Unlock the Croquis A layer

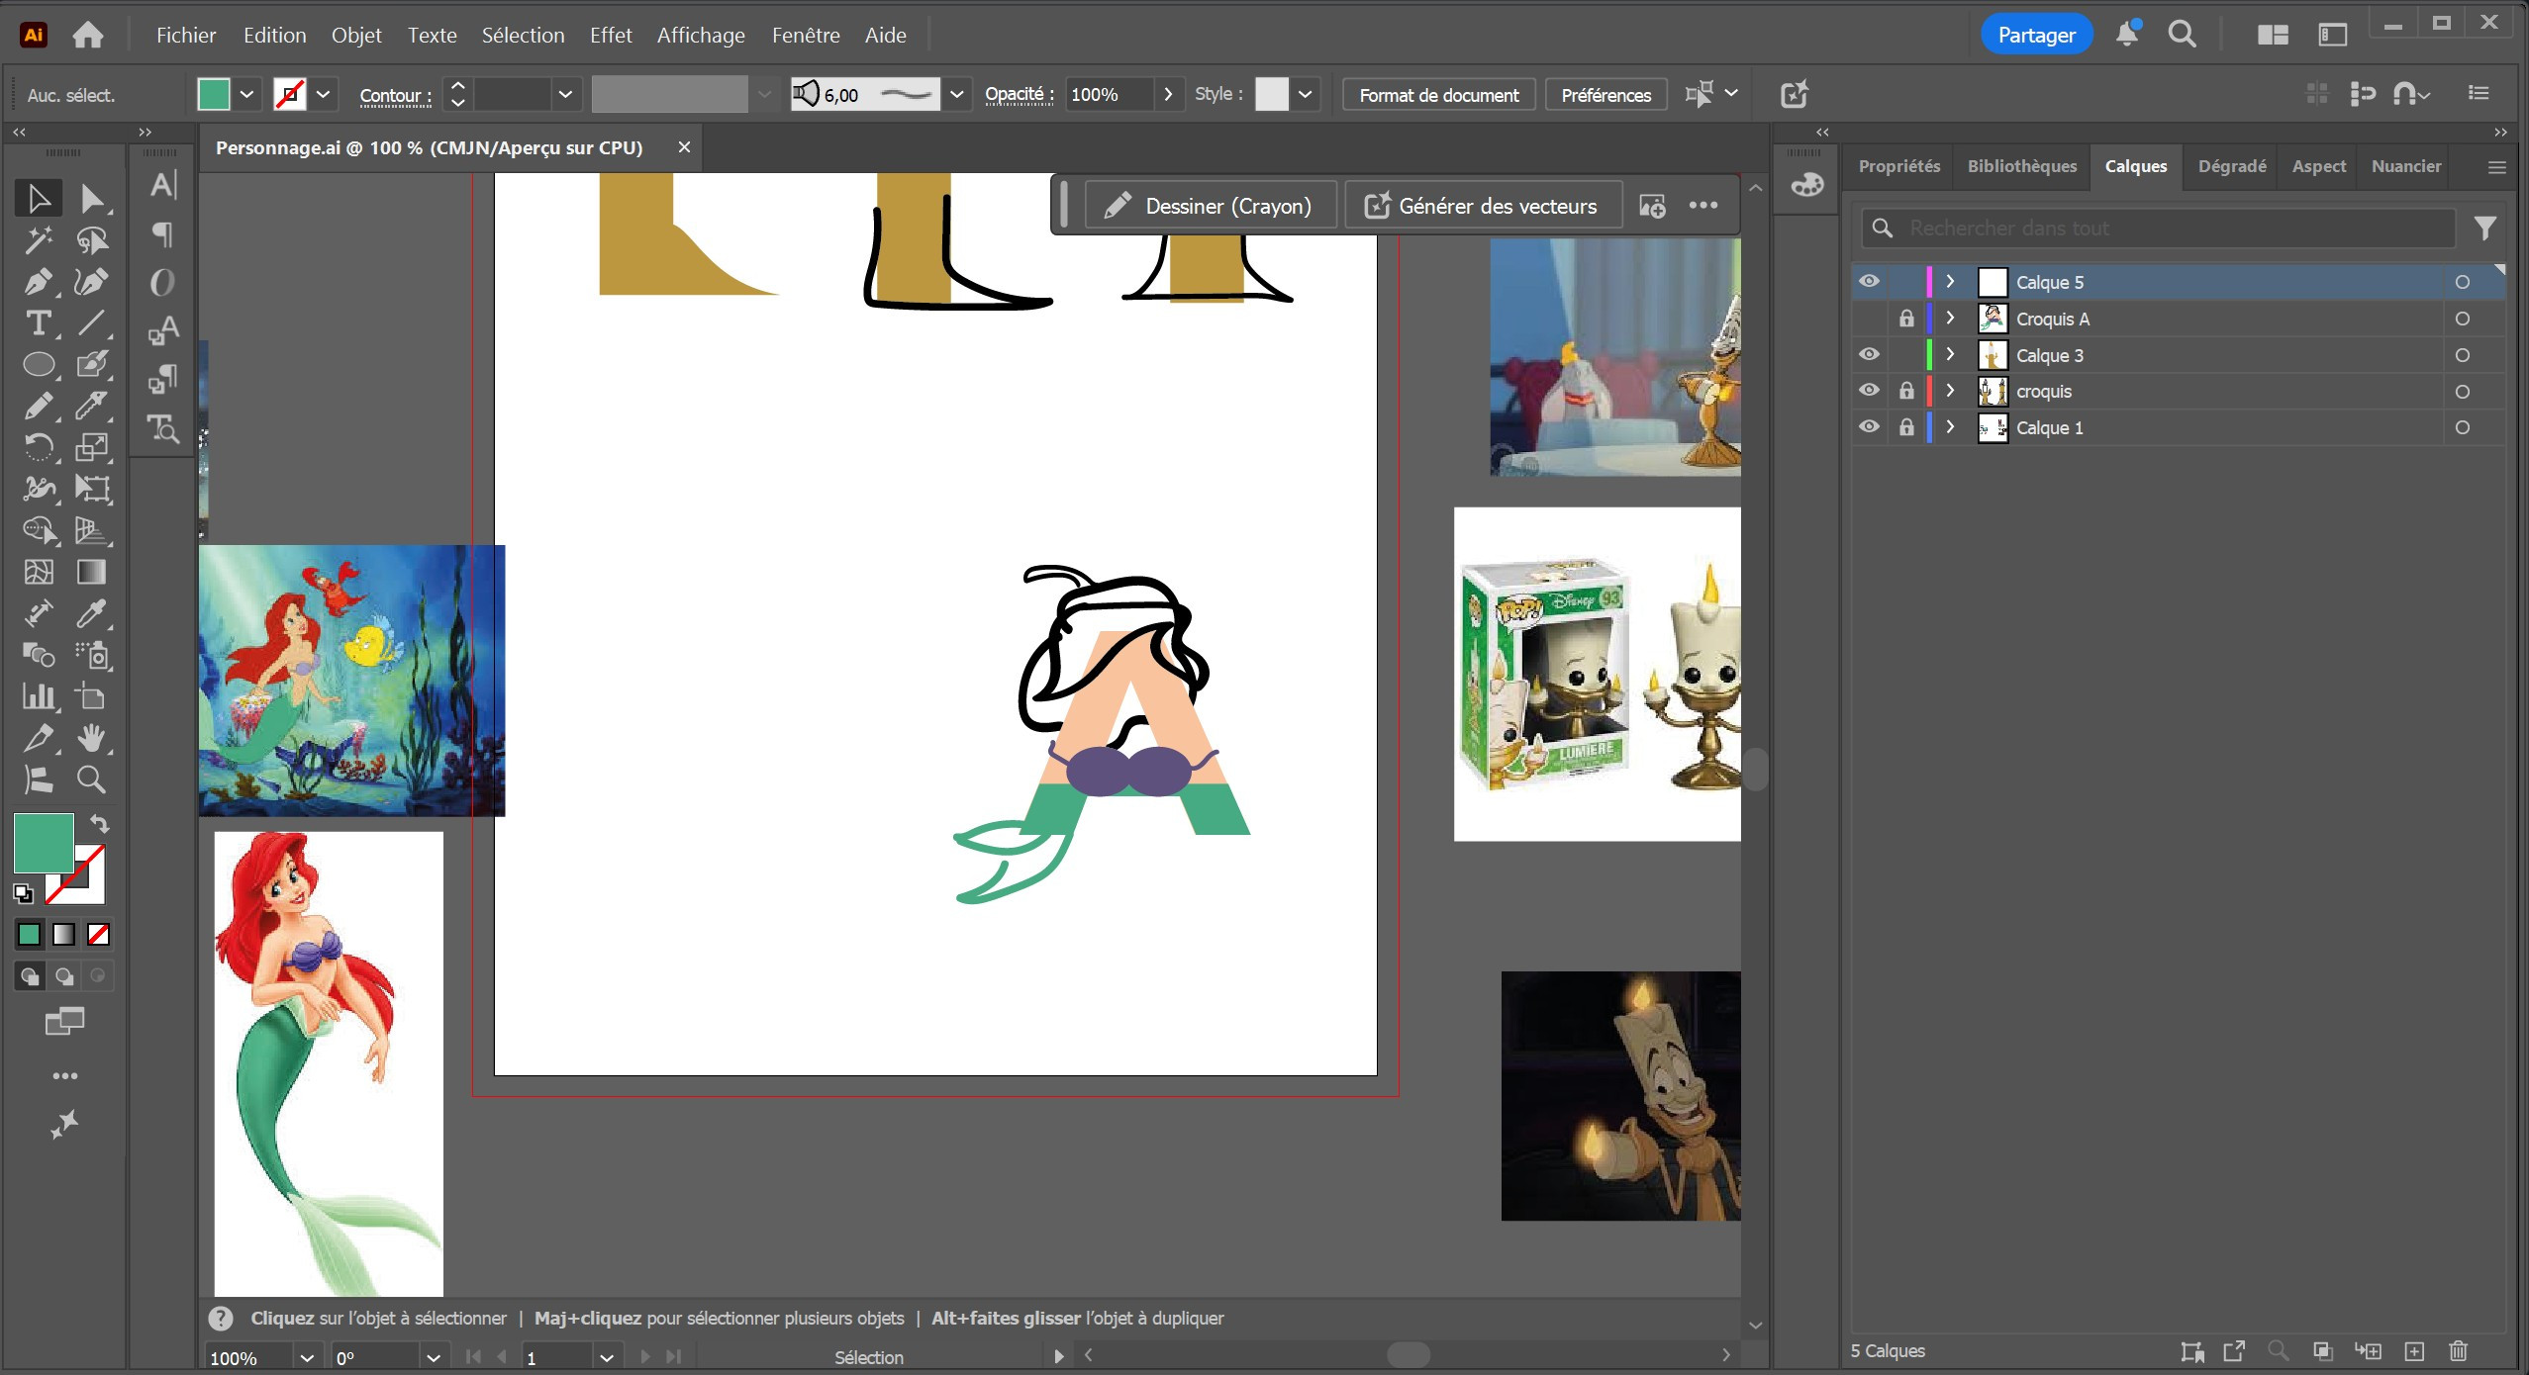tap(1905, 319)
